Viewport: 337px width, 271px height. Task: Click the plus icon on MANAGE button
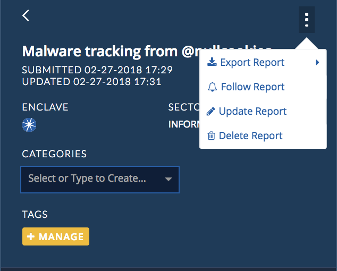click(31, 236)
